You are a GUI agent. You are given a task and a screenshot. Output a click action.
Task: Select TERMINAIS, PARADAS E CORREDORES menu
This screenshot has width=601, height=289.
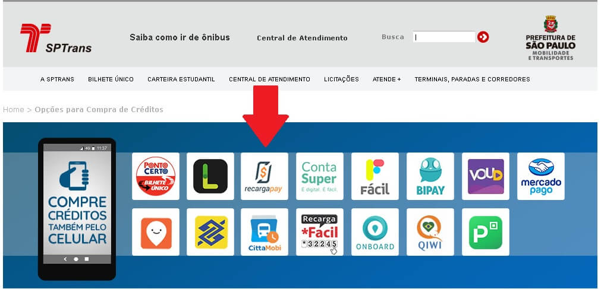coord(472,80)
